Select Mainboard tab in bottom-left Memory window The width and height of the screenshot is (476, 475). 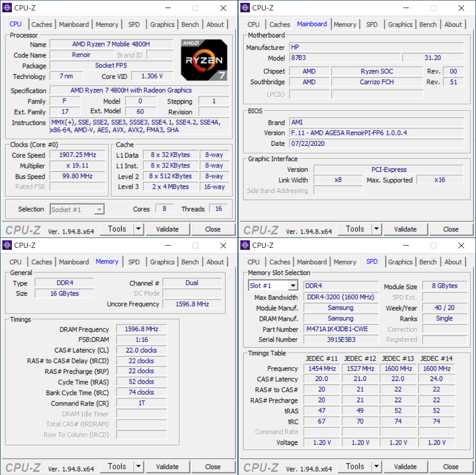click(74, 262)
